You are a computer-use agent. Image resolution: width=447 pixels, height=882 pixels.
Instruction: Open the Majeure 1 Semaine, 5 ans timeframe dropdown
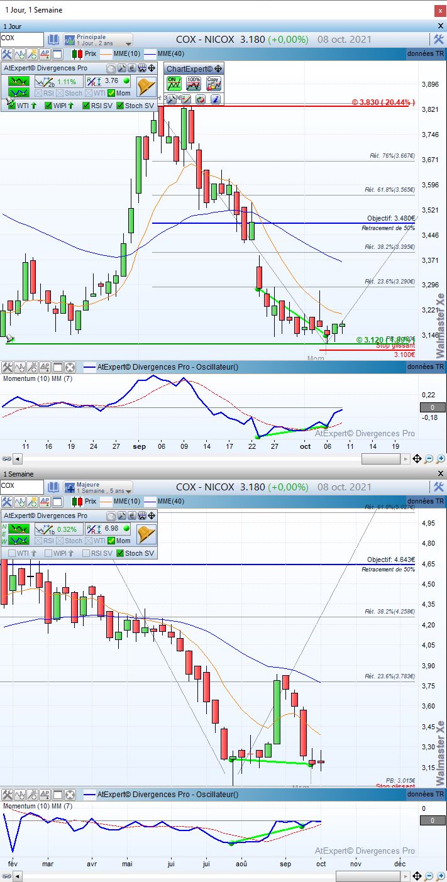(x=98, y=487)
